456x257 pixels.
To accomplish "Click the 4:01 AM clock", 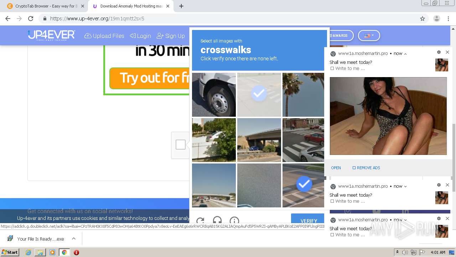I will tap(438, 252).
